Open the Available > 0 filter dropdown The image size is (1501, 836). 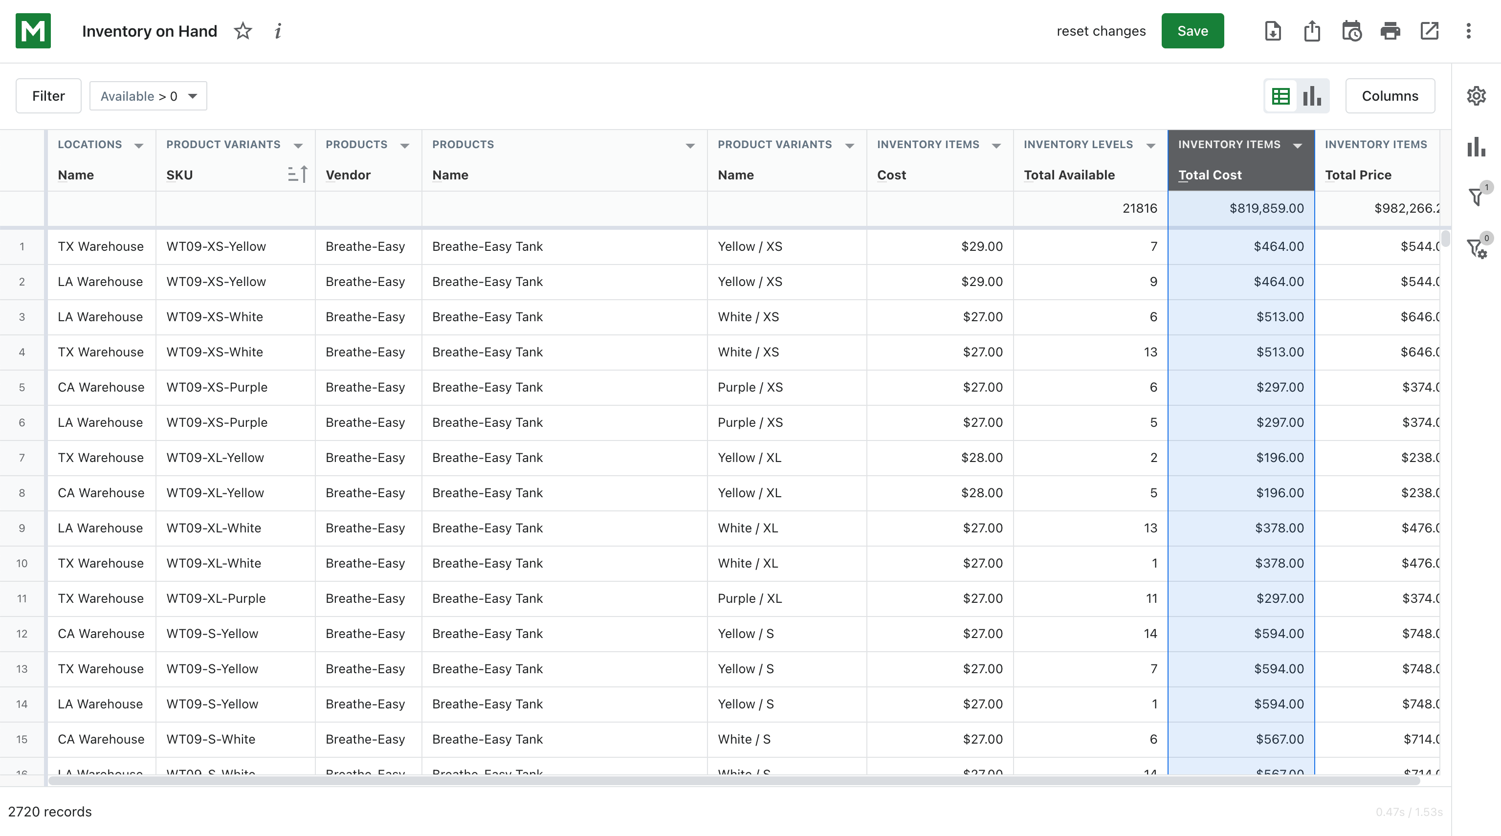pyautogui.click(x=148, y=96)
